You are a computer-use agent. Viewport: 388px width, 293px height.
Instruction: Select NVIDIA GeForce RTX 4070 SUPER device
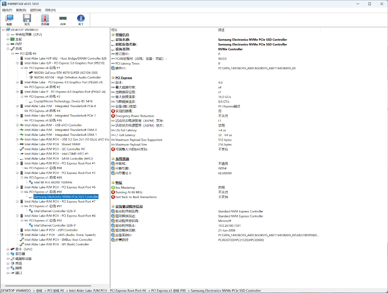click(65, 73)
